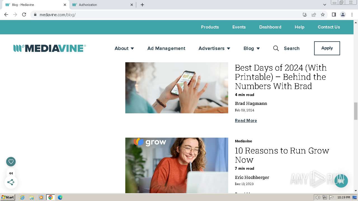Open the tab search chevron
The image size is (358, 201).
pyautogui.click(x=325, y=5)
